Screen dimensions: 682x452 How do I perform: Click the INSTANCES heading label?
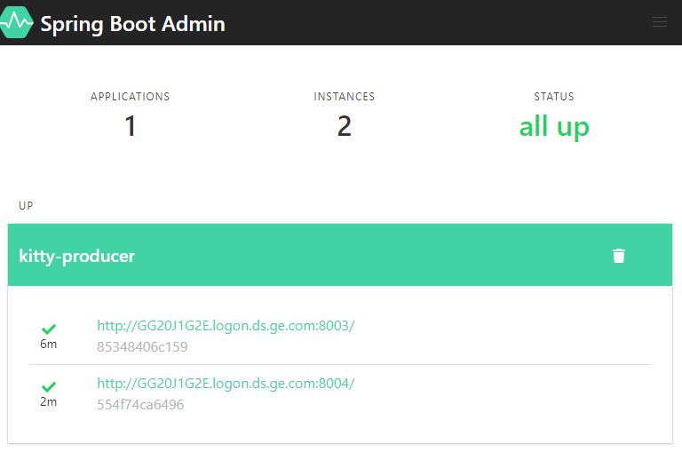tap(344, 97)
